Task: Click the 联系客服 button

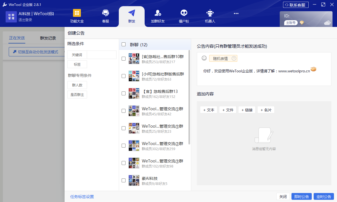Action: click(296, 5)
